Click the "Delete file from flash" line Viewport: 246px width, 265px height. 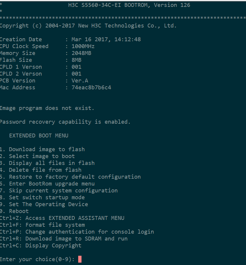click(41, 170)
